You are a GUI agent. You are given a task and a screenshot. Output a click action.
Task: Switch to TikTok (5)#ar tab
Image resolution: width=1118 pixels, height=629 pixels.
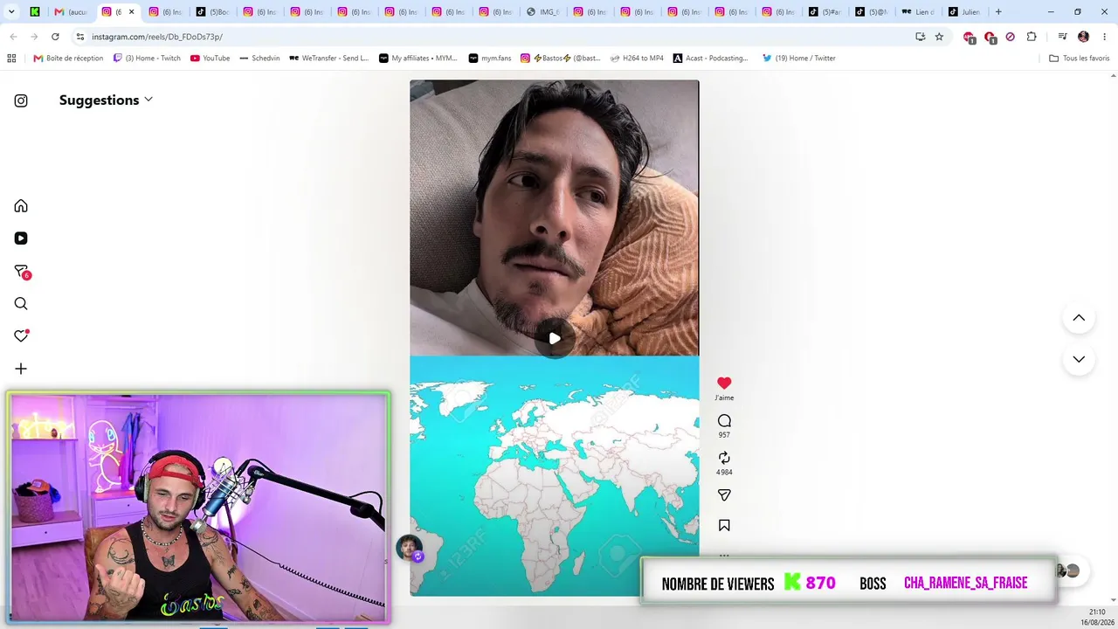click(x=825, y=12)
